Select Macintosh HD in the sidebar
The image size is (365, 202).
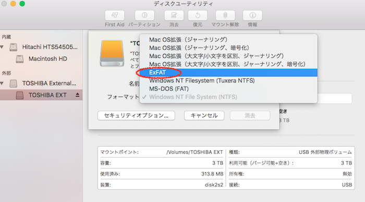(x=41, y=59)
